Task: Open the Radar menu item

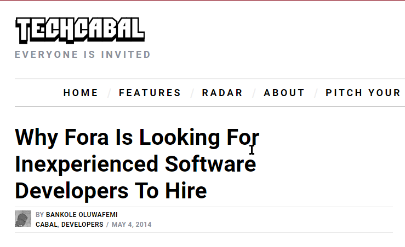Action: [222, 93]
